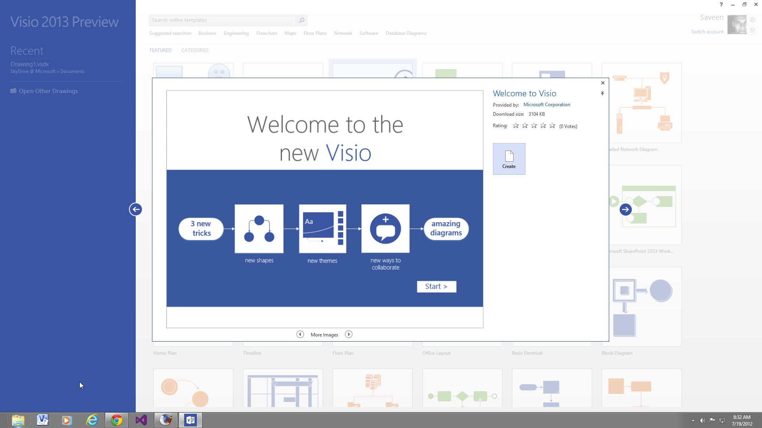
Task: Pin the Welcome to Visio template
Action: tap(602, 94)
